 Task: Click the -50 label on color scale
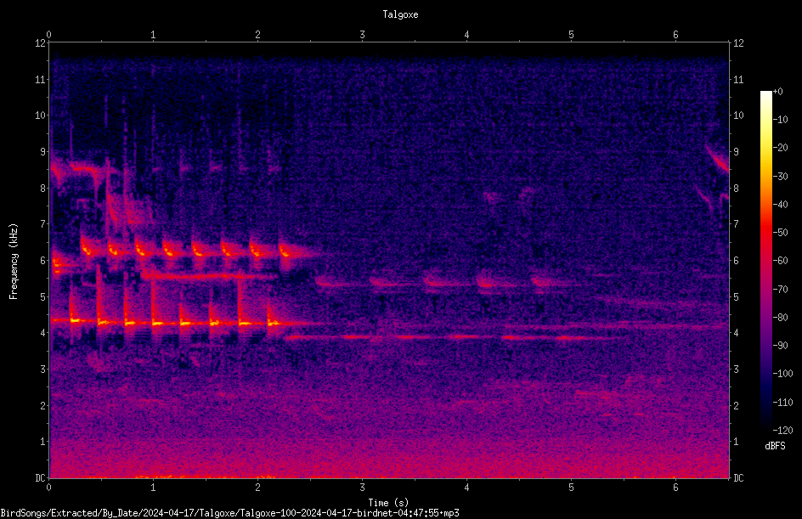click(x=780, y=233)
